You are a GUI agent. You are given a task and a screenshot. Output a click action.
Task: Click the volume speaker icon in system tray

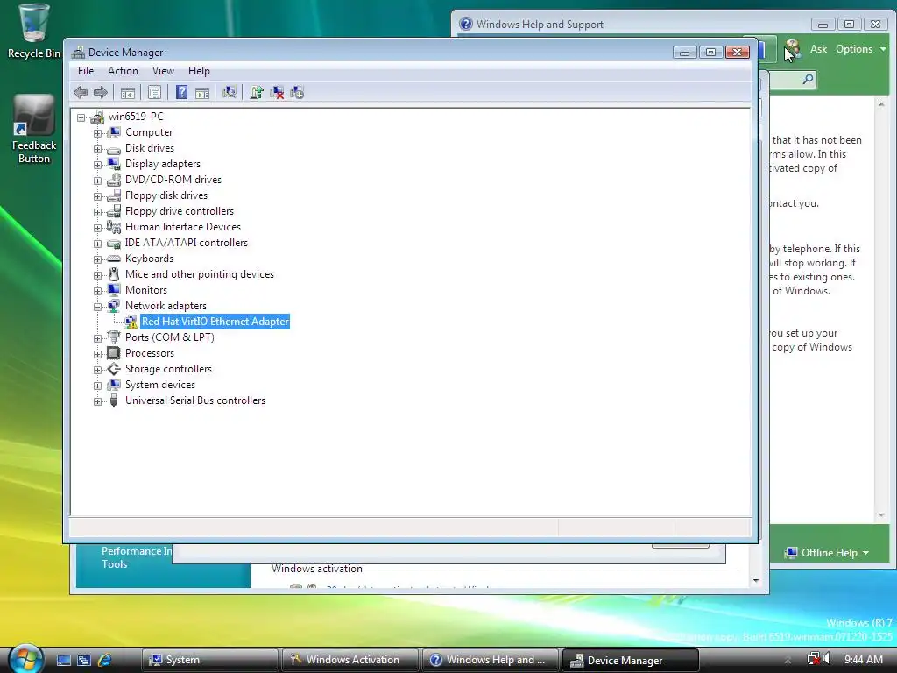pos(827,659)
